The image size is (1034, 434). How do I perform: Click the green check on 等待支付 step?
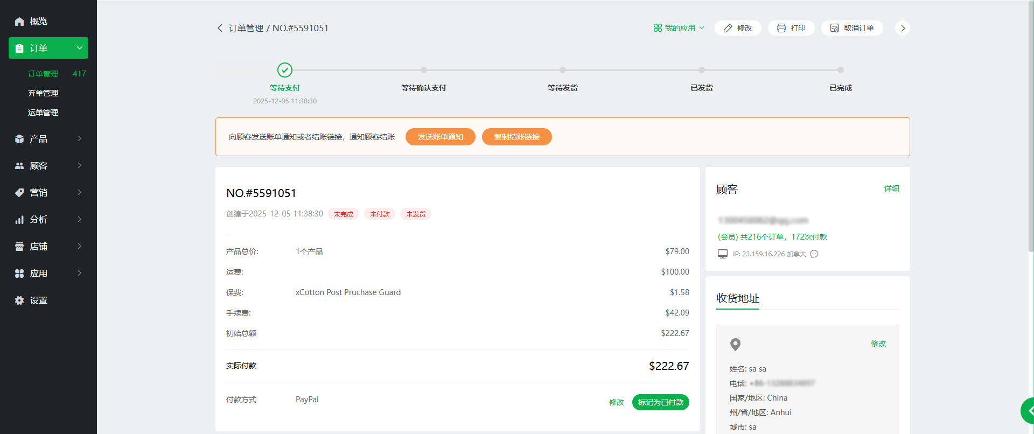pos(285,70)
